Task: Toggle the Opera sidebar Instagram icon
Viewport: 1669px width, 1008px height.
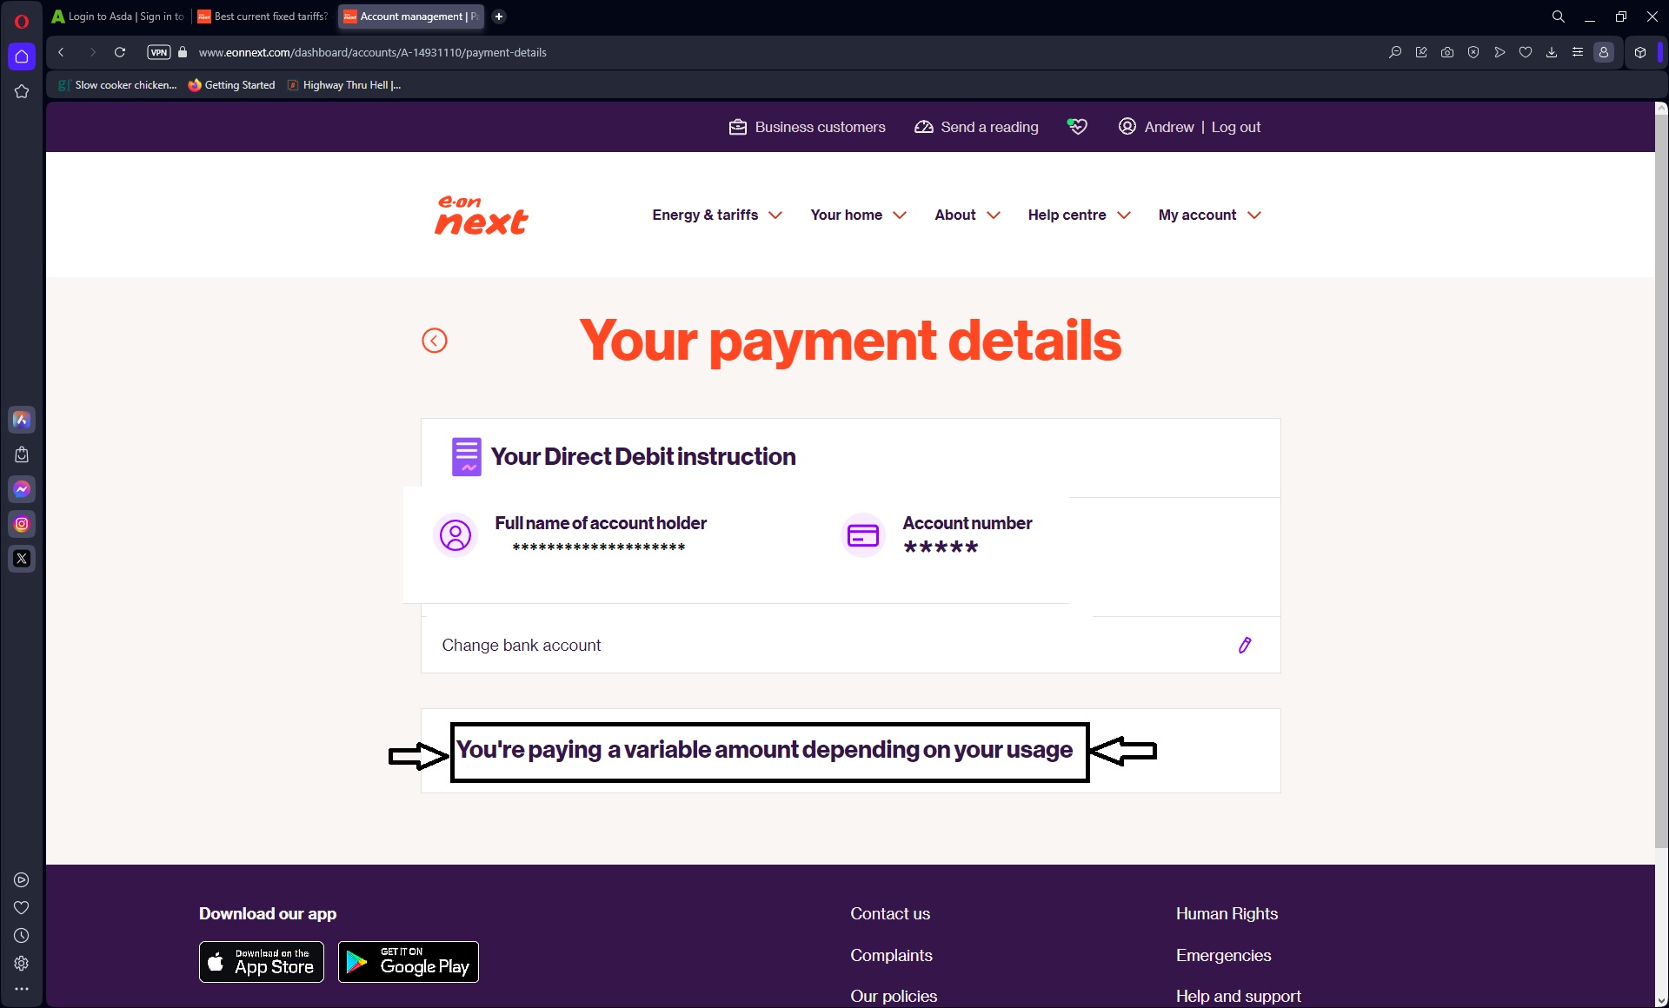Action: pos(22,524)
